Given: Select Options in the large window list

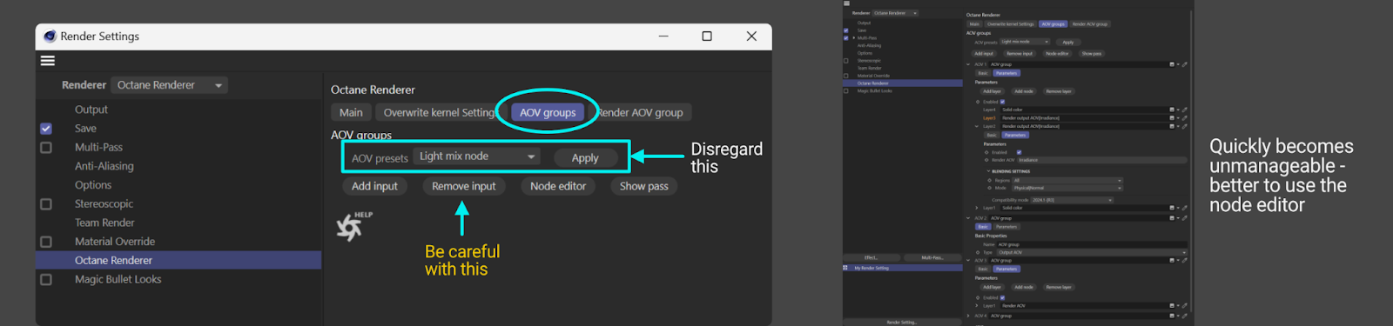Looking at the screenshot, I should click(x=93, y=185).
